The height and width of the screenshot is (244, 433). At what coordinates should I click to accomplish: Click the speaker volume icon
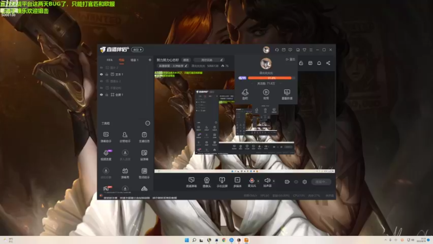point(267,181)
